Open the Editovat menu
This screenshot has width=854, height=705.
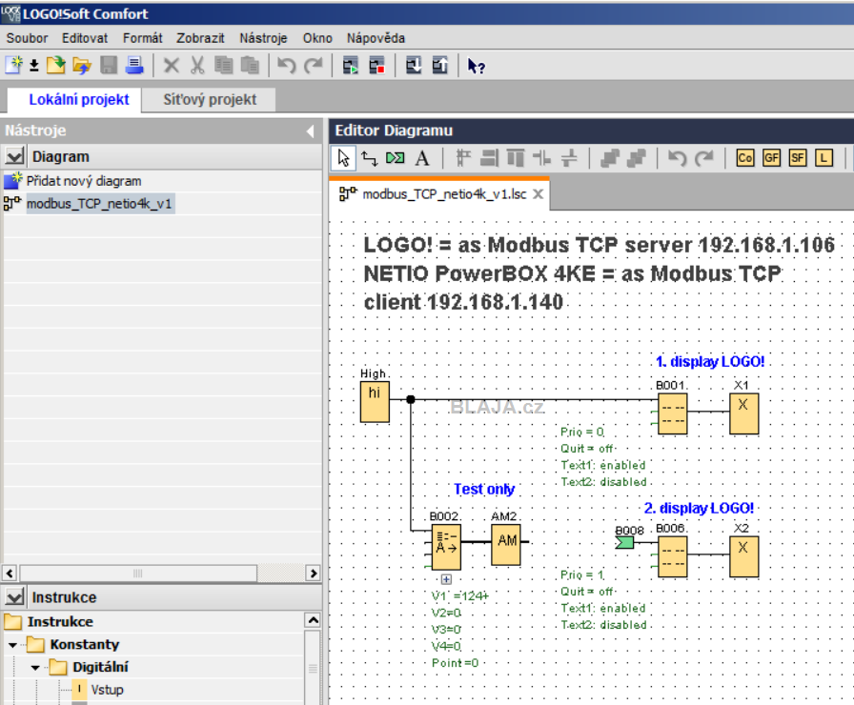(85, 38)
